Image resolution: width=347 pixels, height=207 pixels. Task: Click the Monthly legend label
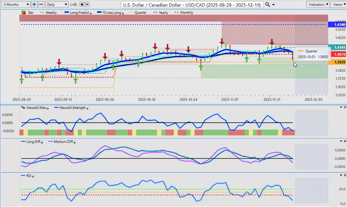click(186, 13)
